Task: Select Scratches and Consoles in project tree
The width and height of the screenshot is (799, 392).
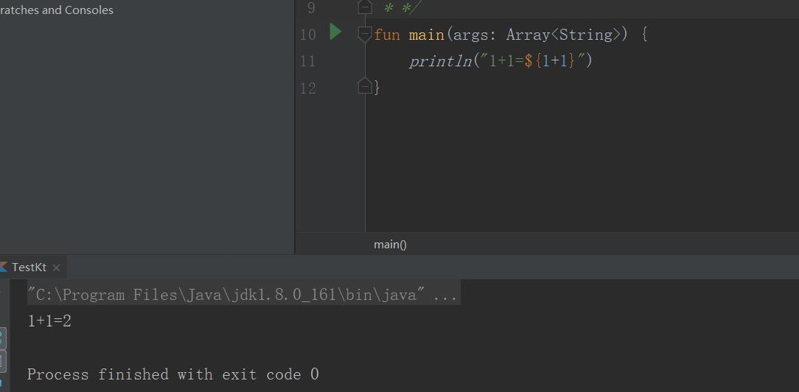Action: (x=57, y=10)
